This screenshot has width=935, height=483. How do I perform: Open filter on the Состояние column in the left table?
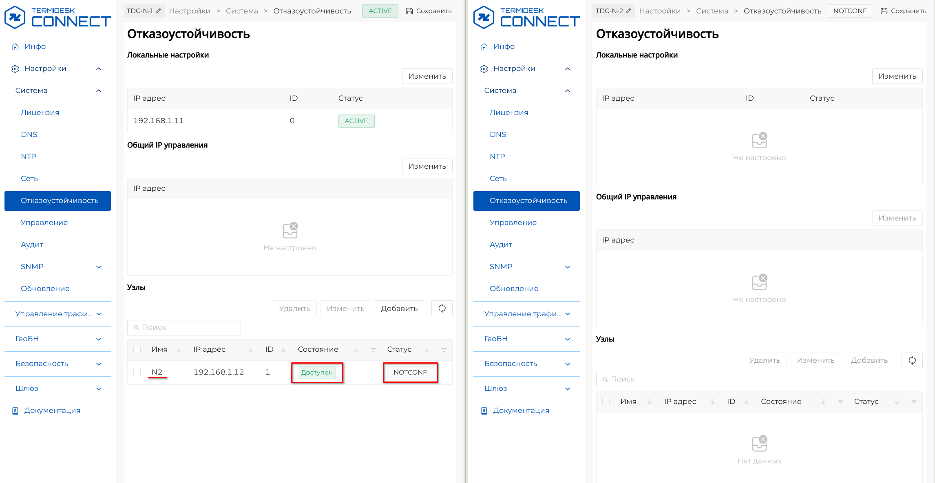click(373, 350)
